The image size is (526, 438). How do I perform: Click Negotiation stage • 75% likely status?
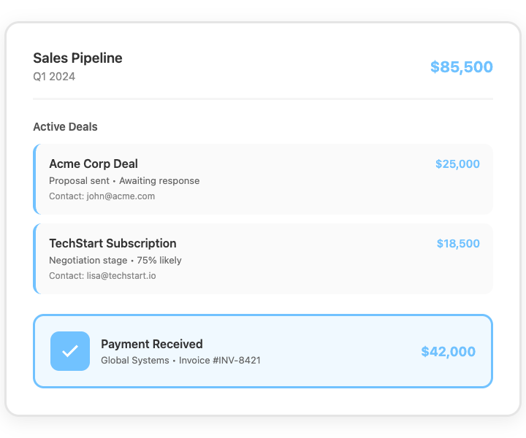pyautogui.click(x=115, y=260)
